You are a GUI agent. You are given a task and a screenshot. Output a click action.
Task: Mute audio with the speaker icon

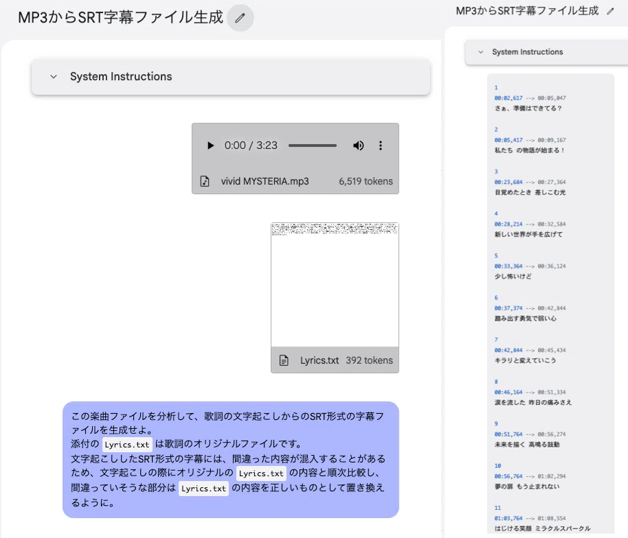tap(359, 145)
